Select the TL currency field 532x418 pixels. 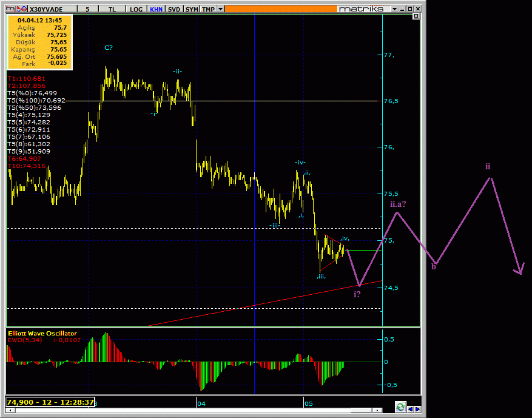tap(112, 9)
